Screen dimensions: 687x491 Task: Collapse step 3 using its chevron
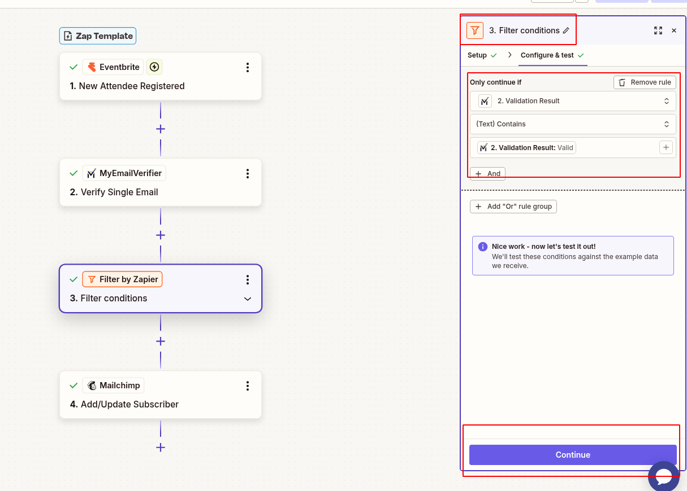[247, 299]
